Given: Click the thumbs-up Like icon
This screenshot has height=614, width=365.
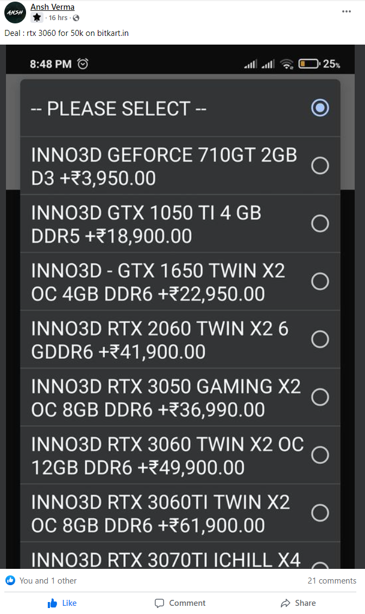Looking at the screenshot, I should pos(53,604).
